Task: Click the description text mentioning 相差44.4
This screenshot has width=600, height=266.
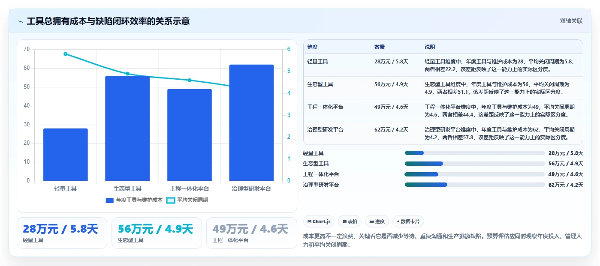Action: (x=500, y=111)
